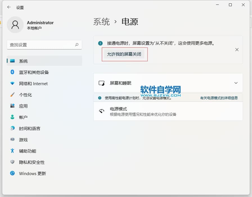The height and width of the screenshot is (197, 252).
Task: Open the 电源模式 setting row
Action: [168, 111]
